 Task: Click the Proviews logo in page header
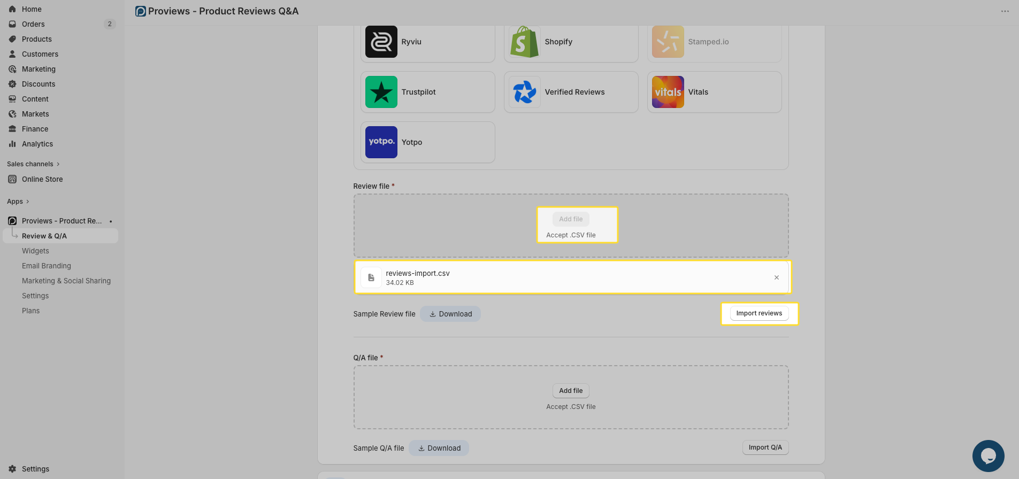click(x=141, y=11)
